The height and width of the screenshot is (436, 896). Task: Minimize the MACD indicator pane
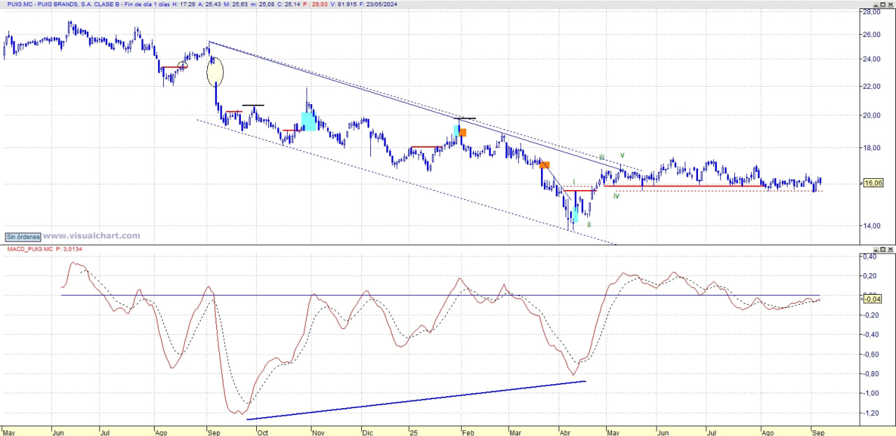pos(876,249)
